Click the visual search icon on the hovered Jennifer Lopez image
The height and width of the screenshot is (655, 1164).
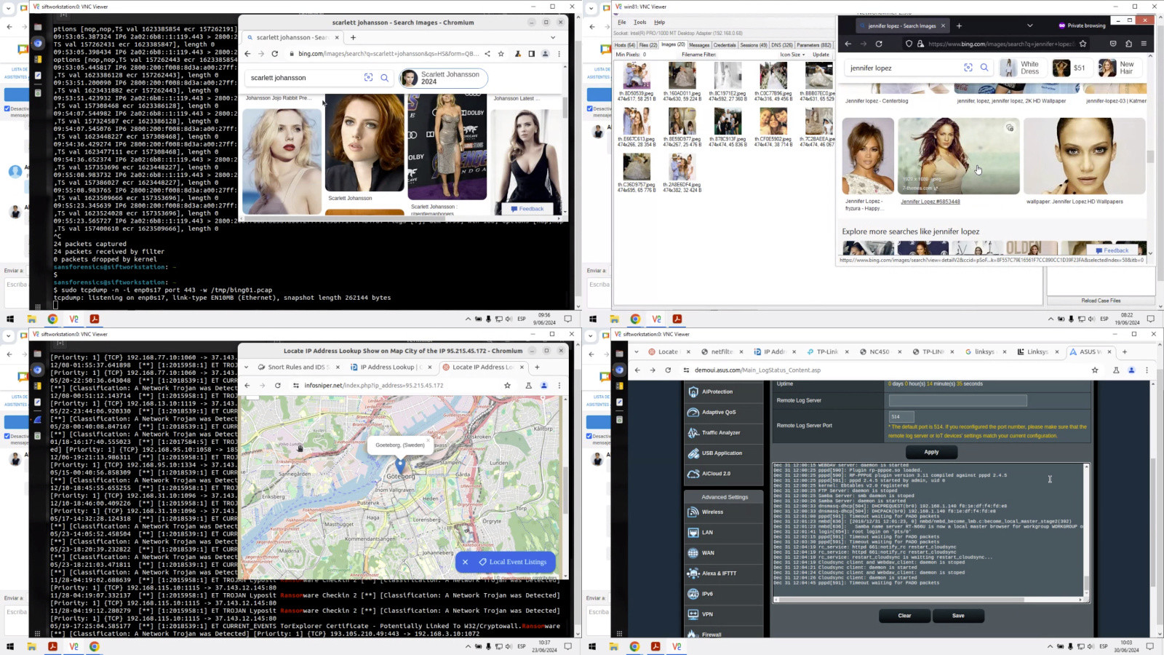(1010, 128)
